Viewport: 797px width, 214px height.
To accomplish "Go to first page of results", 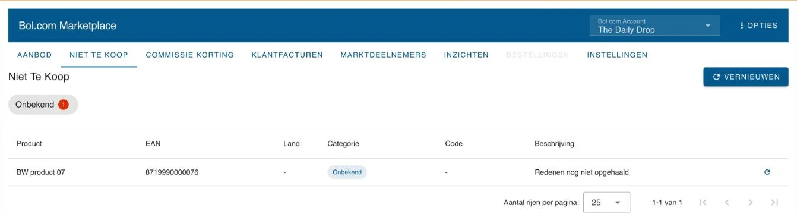I will pos(703,203).
